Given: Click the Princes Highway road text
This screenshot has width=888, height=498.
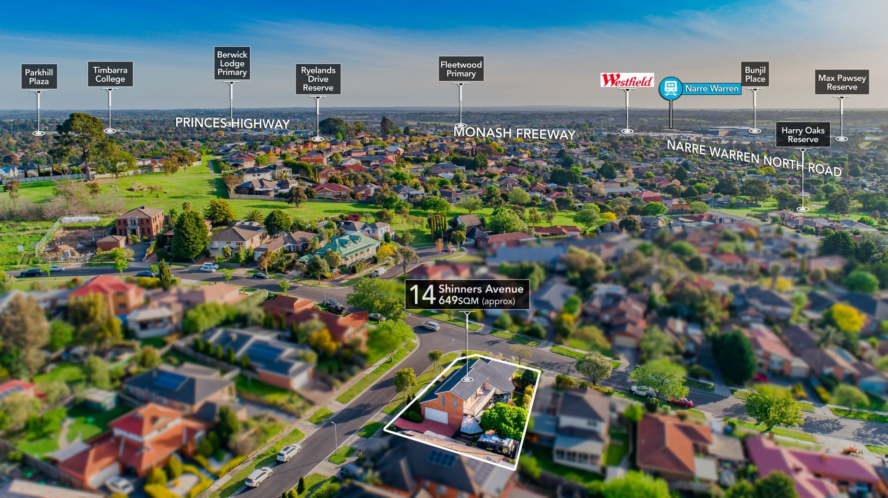Looking at the screenshot, I should [x=232, y=123].
